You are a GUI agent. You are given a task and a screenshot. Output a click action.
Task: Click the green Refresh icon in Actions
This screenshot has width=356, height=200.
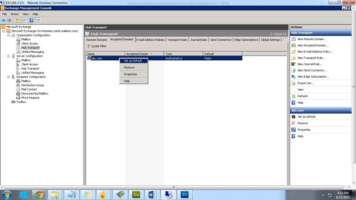click(293, 96)
